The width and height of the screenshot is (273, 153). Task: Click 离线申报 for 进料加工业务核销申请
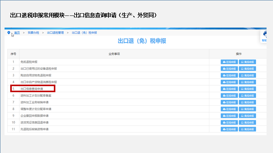(247, 102)
